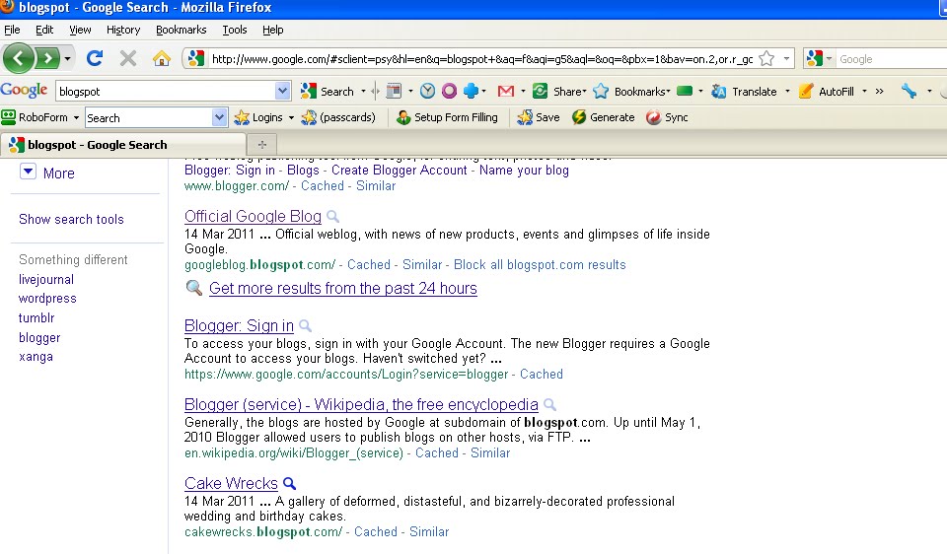Open the Edit menu
Viewport: 947px width, 554px height.
(44, 30)
